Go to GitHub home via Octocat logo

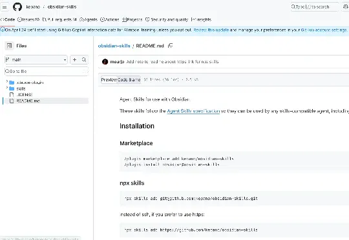click(17, 7)
